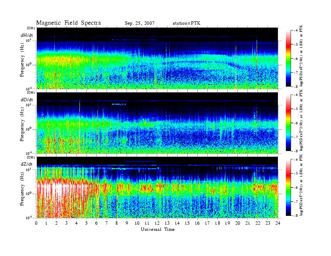Click the hour '3' tick label
Screen dimensions: 331x256
point(66,223)
